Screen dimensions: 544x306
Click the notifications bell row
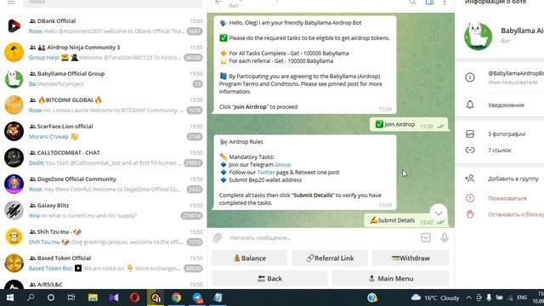pos(500,105)
